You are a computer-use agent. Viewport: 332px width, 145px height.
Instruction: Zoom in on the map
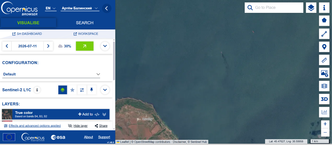(325, 124)
